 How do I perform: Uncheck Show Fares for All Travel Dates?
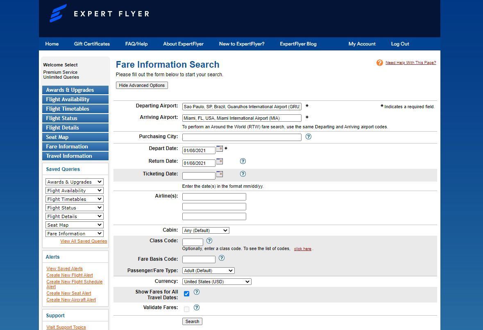pyautogui.click(x=186, y=294)
